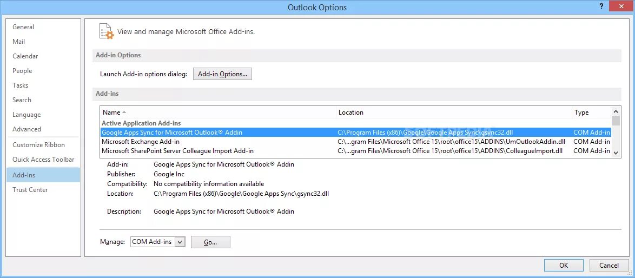Click UmOutlookAddin.dll location cell

click(452, 142)
